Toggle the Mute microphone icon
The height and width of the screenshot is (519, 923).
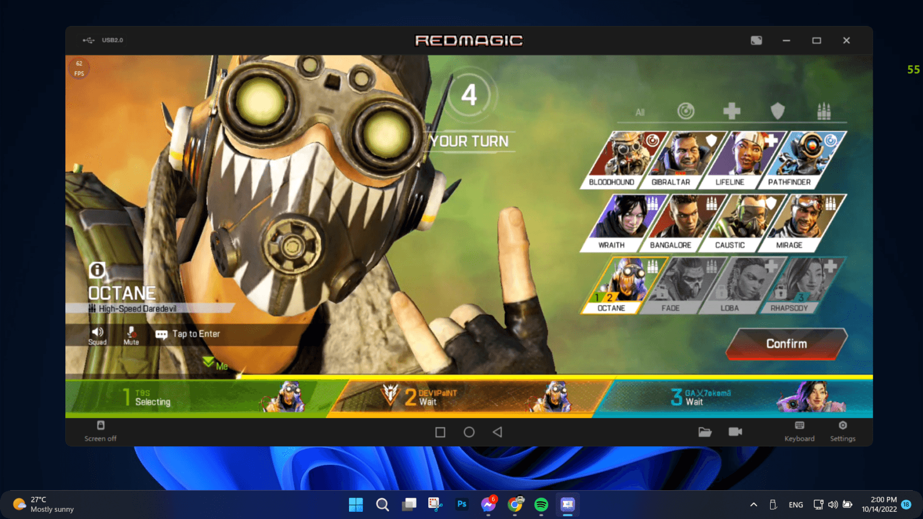point(131,336)
